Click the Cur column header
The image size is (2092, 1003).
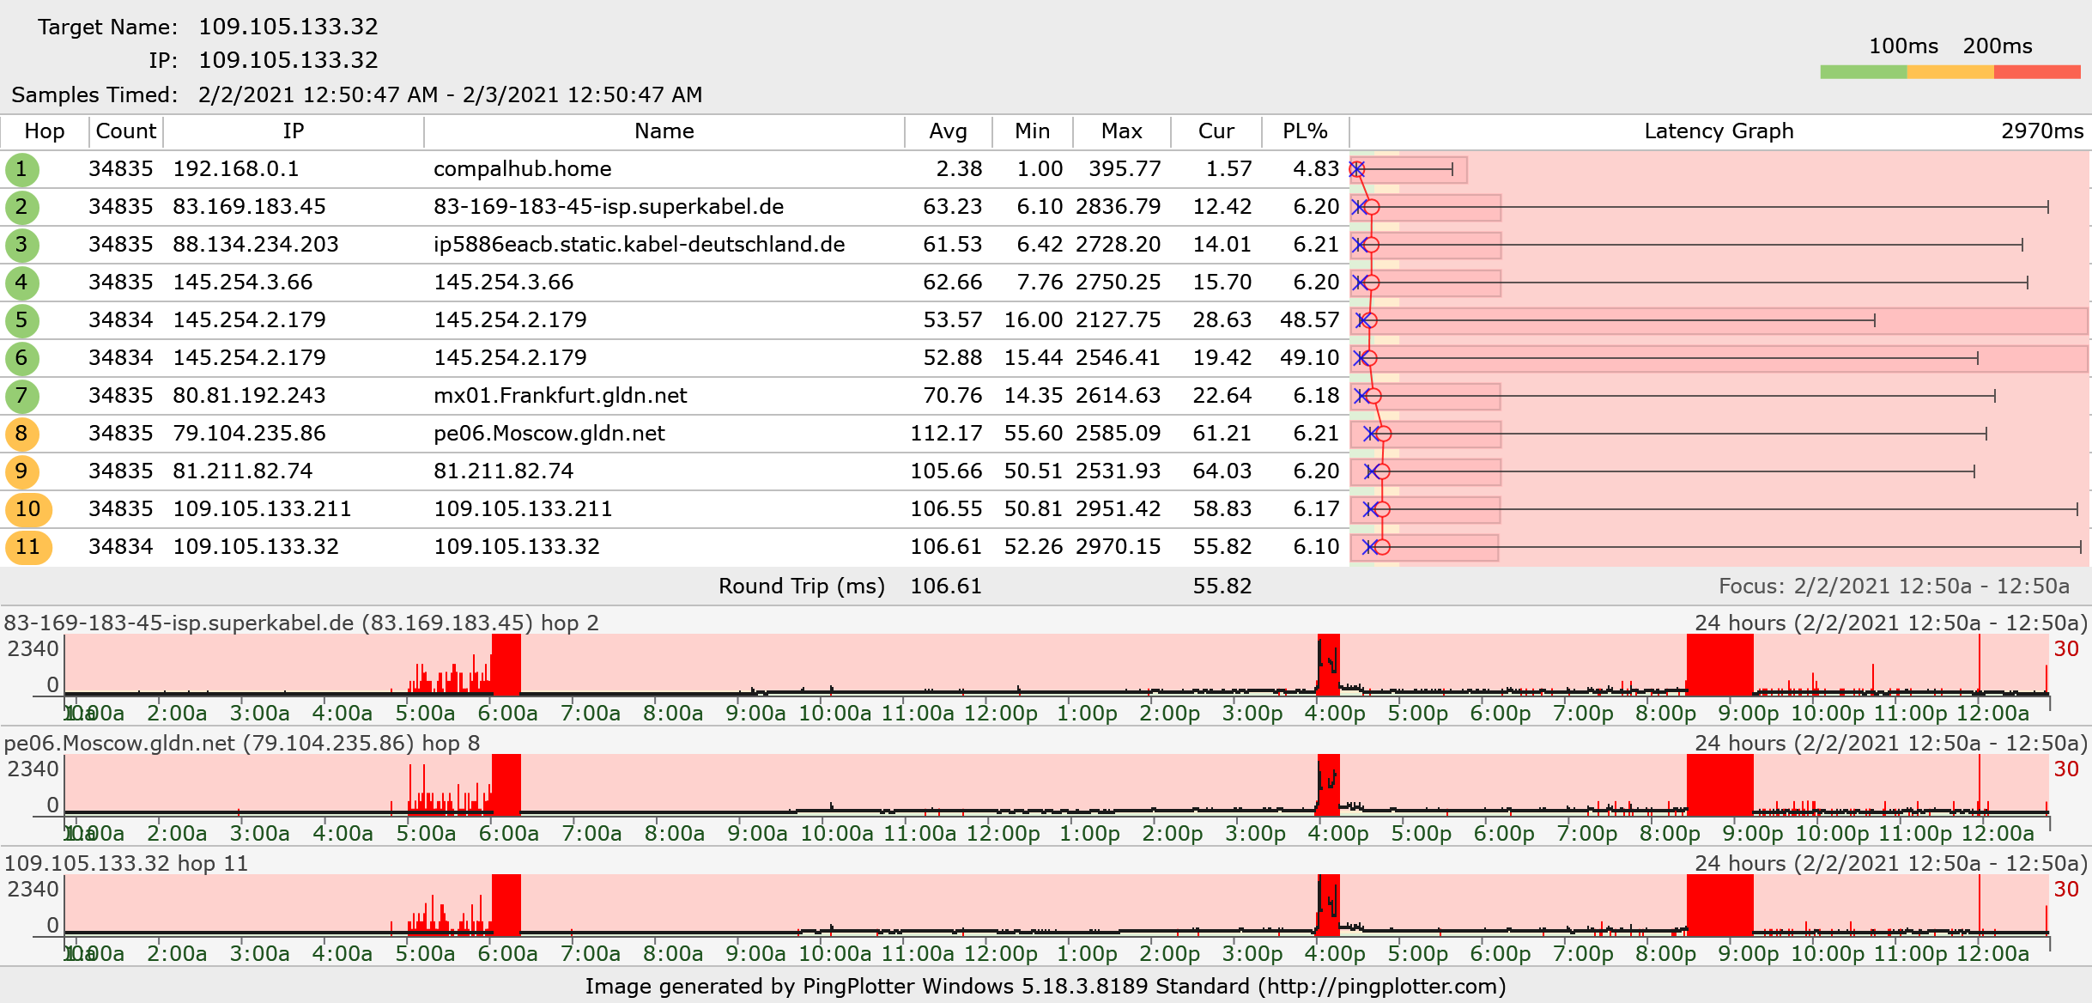pyautogui.click(x=1216, y=131)
